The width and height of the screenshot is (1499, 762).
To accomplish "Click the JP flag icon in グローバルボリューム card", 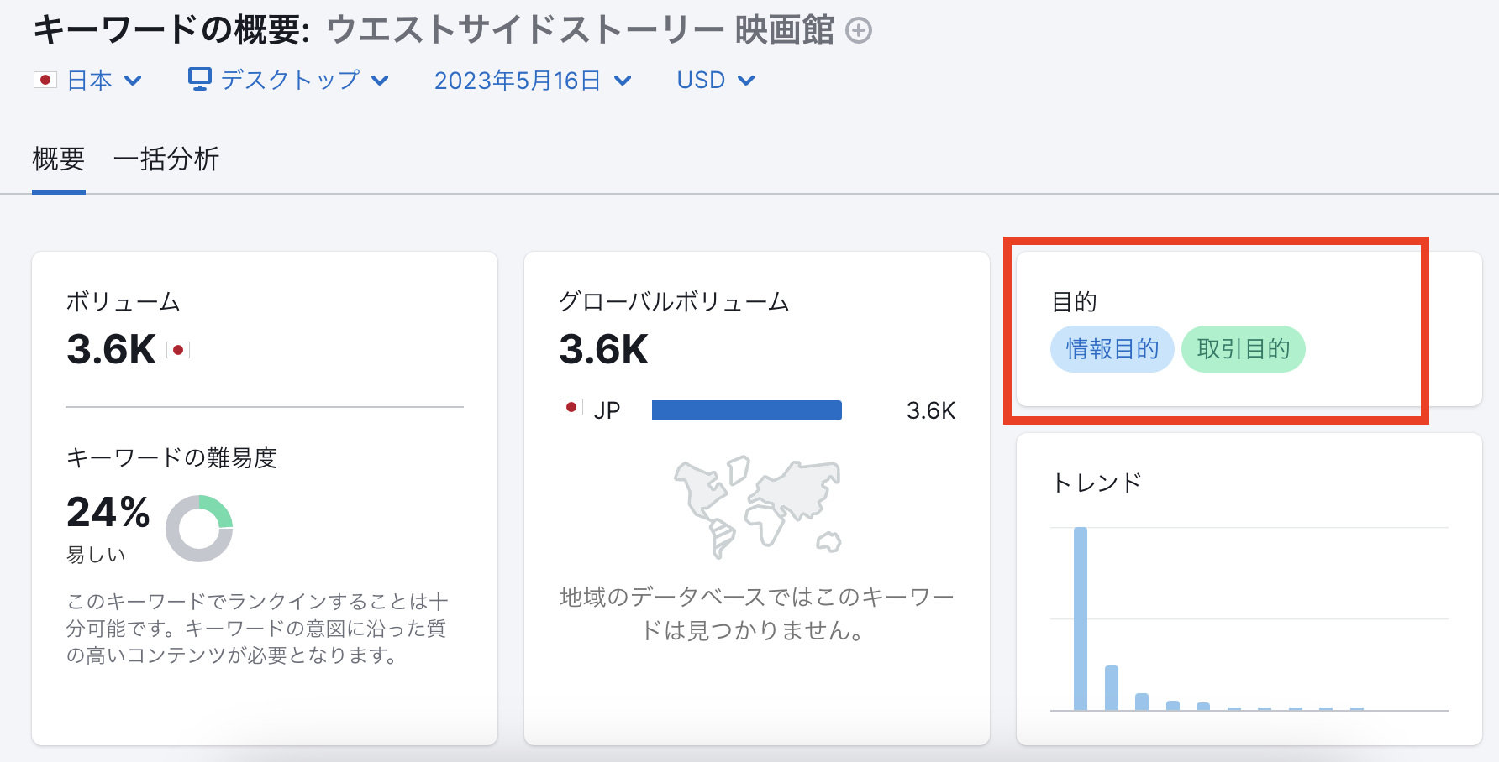I will 571,410.
